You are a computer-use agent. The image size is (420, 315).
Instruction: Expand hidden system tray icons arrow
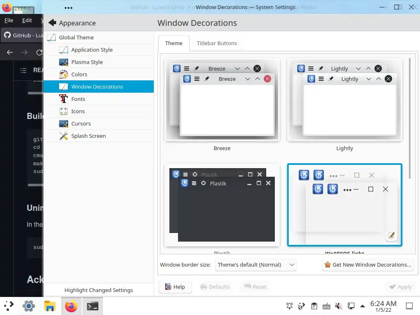pyautogui.click(x=363, y=306)
